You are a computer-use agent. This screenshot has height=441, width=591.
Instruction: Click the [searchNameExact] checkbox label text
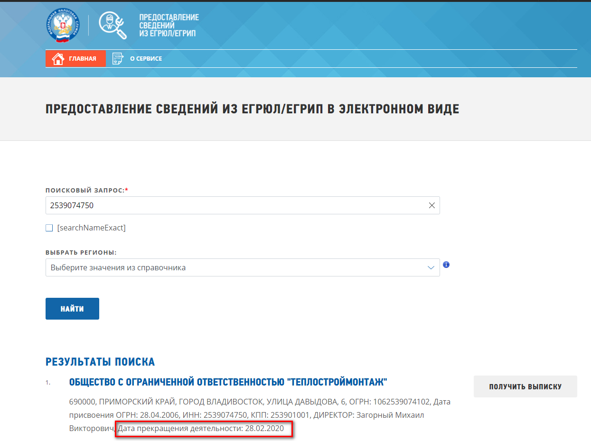(x=91, y=228)
